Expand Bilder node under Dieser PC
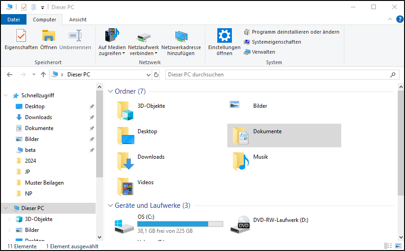The height and width of the screenshot is (251, 405). click(x=9, y=230)
